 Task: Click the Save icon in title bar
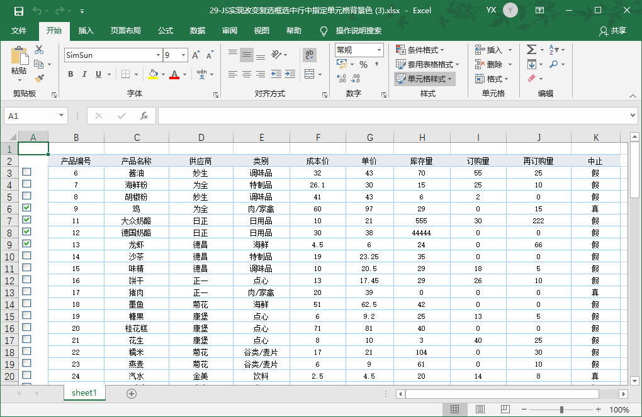coord(18,11)
